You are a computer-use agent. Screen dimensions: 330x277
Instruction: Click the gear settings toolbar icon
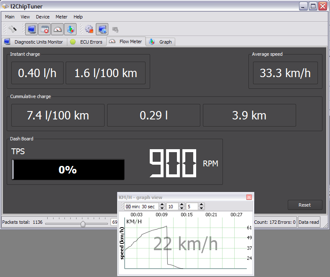click(89, 29)
